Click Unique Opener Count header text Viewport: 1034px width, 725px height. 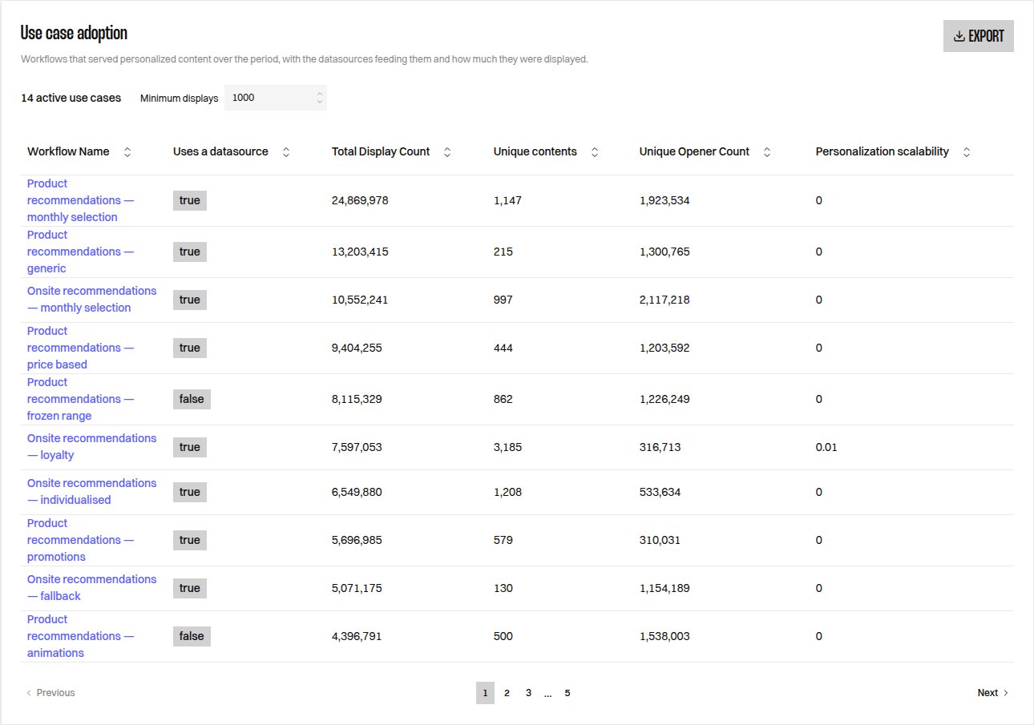[x=694, y=151]
